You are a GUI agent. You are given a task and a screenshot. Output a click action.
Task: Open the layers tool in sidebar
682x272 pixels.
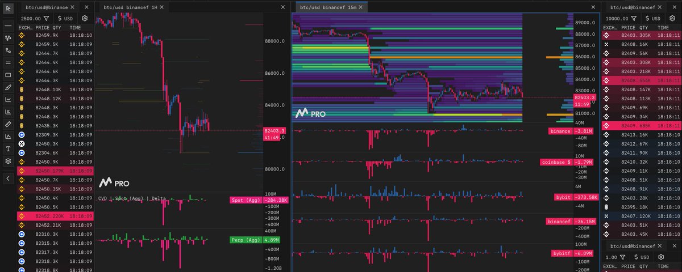point(8,160)
